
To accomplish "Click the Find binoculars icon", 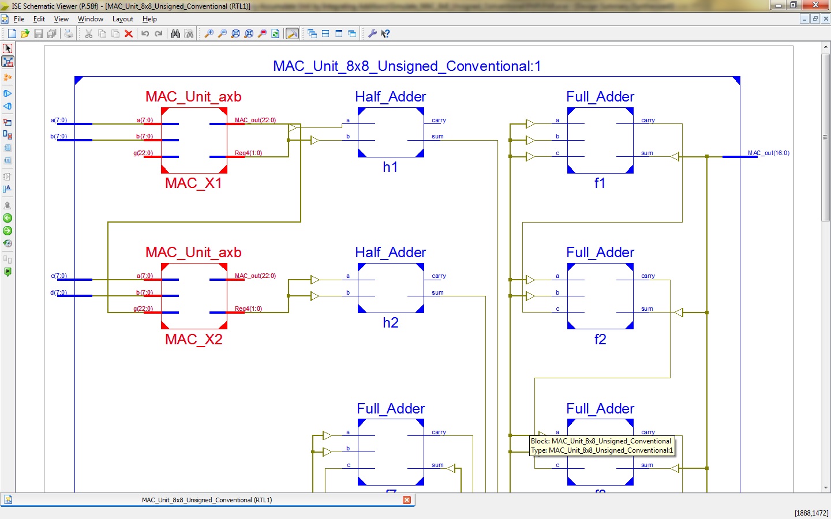I will pos(175,34).
